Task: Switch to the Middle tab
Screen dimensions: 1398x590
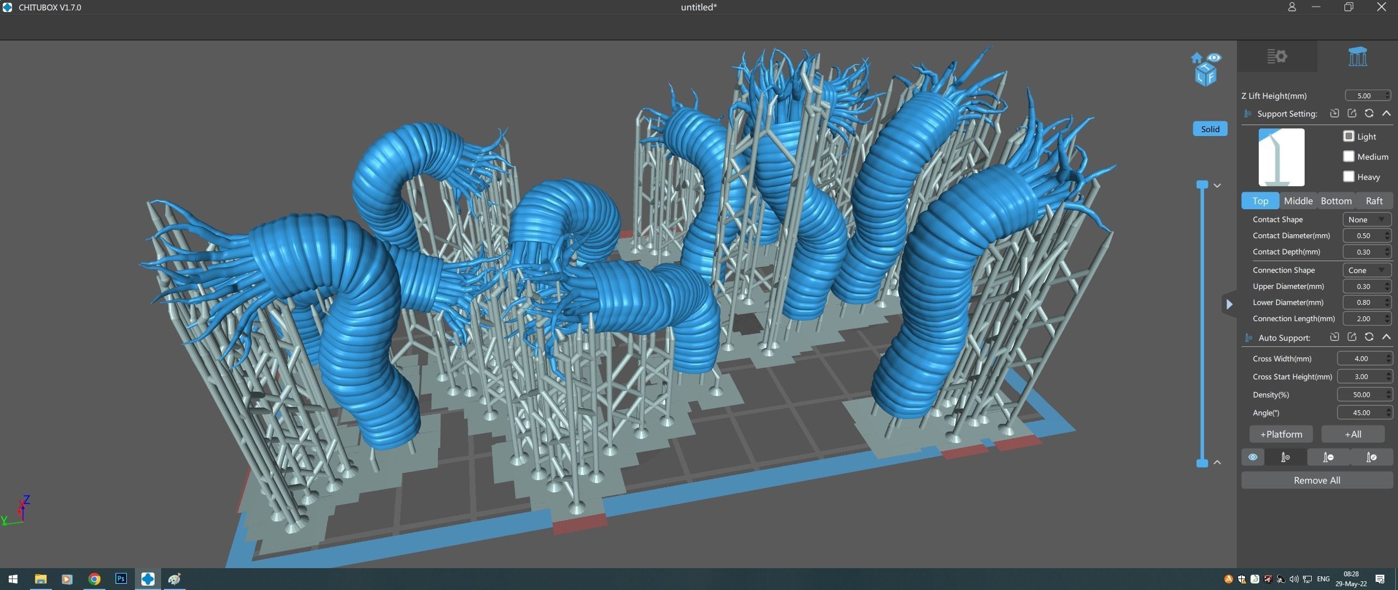Action: (1298, 201)
